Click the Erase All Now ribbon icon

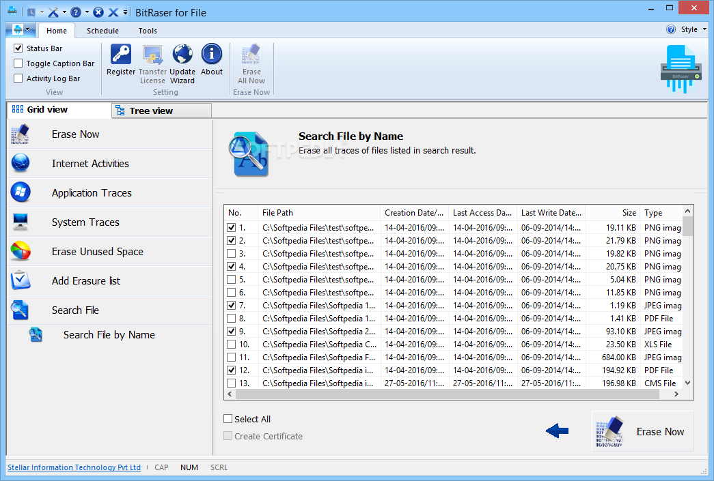tap(251, 54)
